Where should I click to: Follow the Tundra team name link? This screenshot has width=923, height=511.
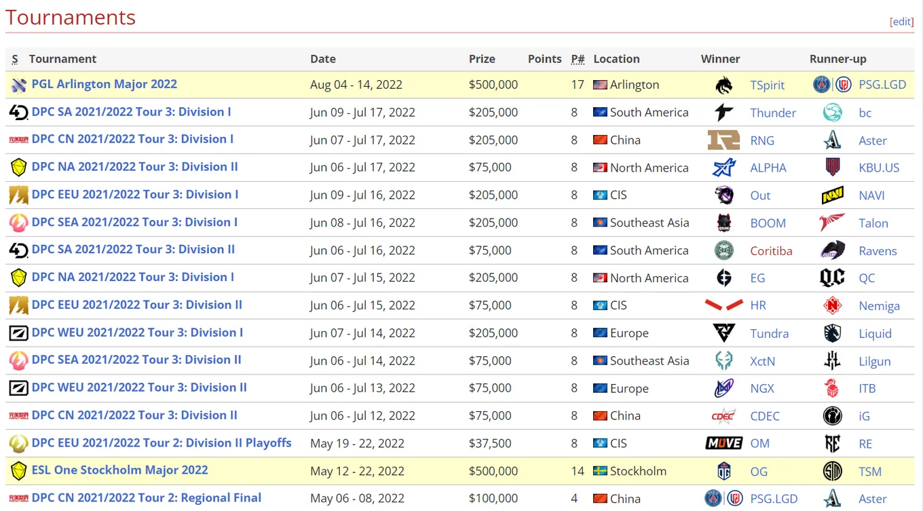pyautogui.click(x=770, y=333)
